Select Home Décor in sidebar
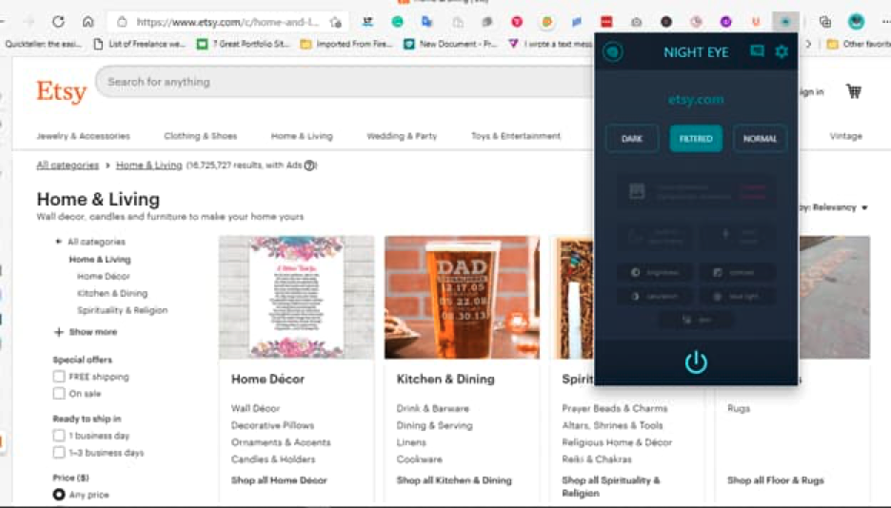The width and height of the screenshot is (891, 508). [x=104, y=277]
